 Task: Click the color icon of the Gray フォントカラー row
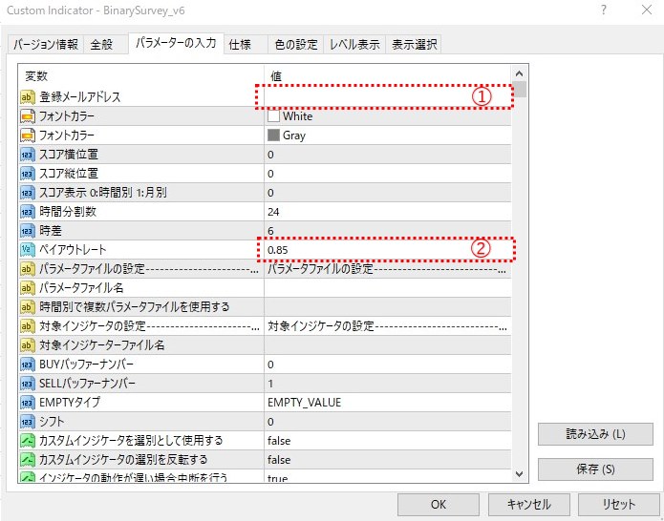(28, 135)
